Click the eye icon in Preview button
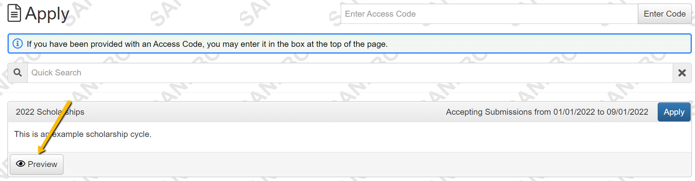 21,164
